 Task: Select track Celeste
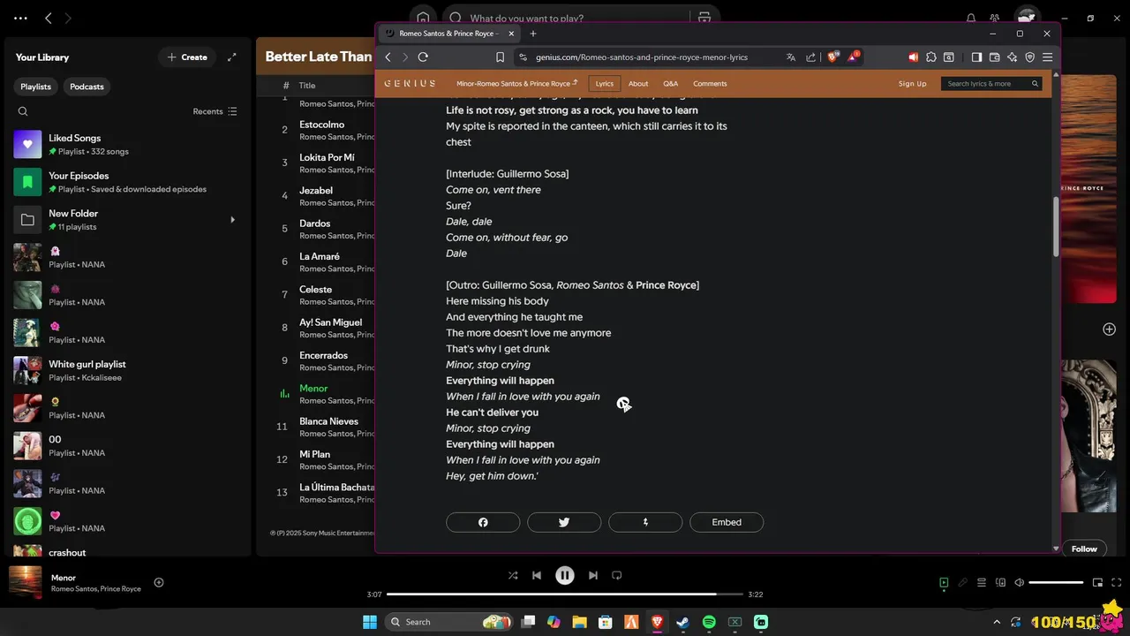pos(315,289)
